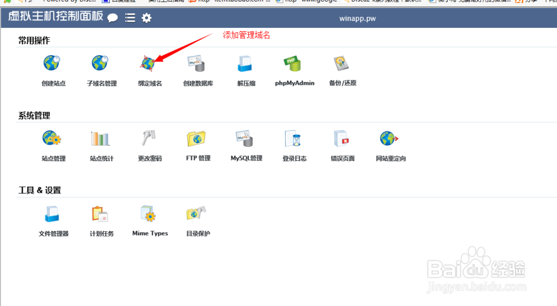Open the gear settings icon in header
This screenshot has width=557, height=306.
point(146,18)
